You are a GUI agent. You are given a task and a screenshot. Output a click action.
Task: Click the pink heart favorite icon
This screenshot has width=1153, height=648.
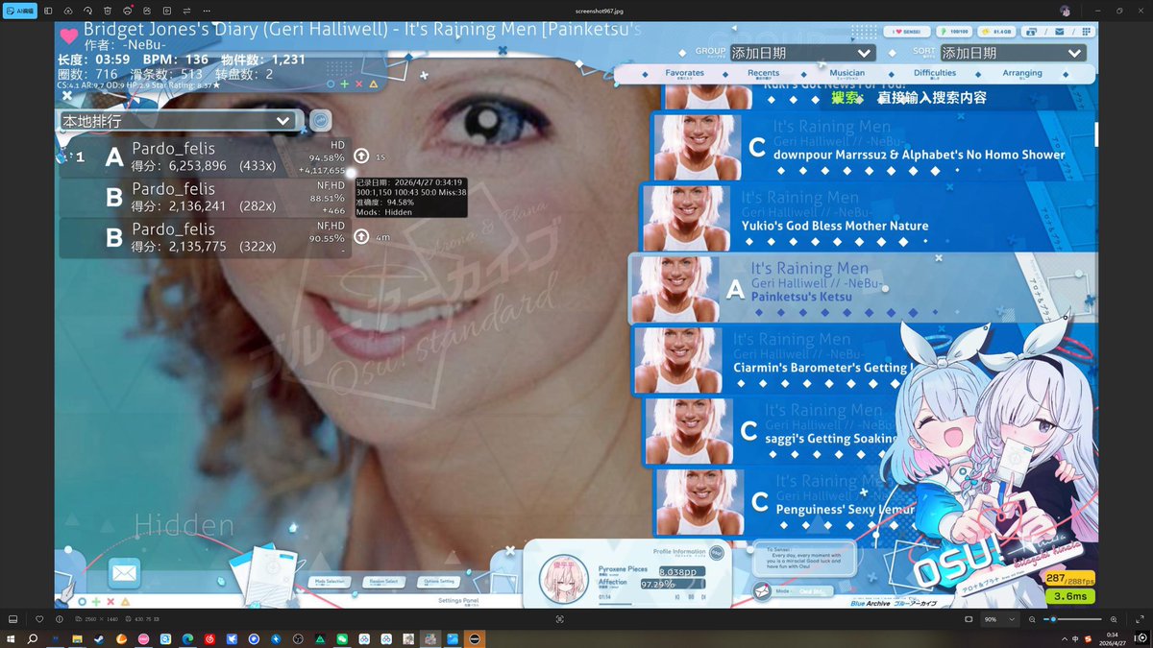coord(68,36)
